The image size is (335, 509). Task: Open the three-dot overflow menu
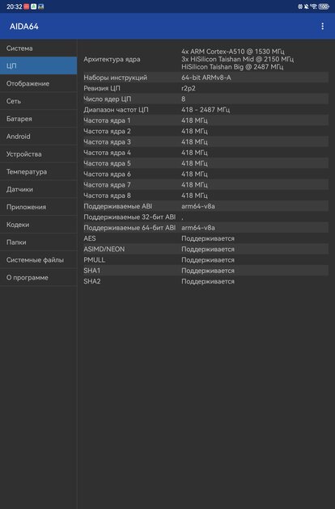(x=322, y=27)
